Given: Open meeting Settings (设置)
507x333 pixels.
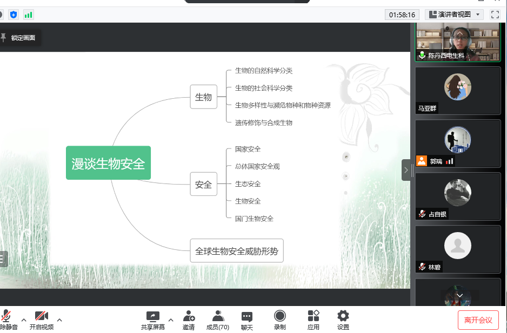Looking at the screenshot, I should (x=343, y=317).
